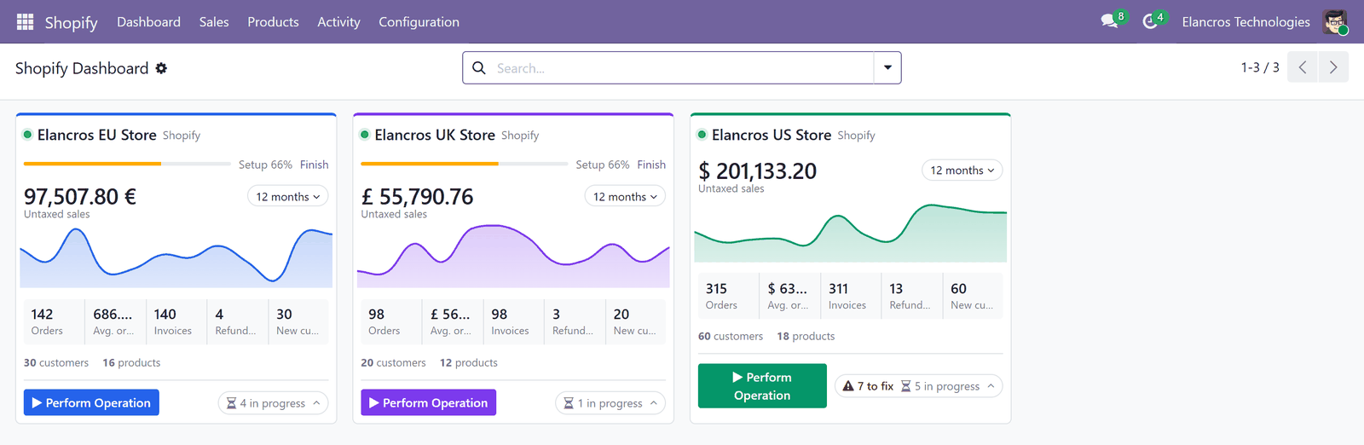Viewport: 1364px width, 445px height.
Task: Click hourglass icon for 5 in progress
Action: (905, 386)
